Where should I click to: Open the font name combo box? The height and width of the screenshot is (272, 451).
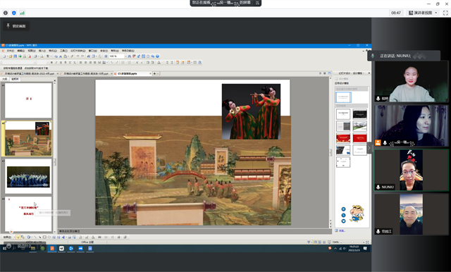(18, 63)
